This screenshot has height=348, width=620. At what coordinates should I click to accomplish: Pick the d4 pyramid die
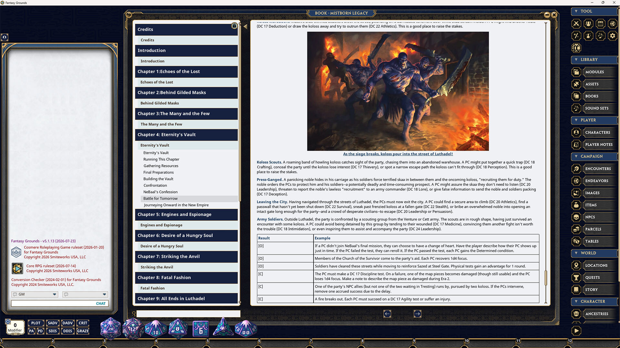223,327
